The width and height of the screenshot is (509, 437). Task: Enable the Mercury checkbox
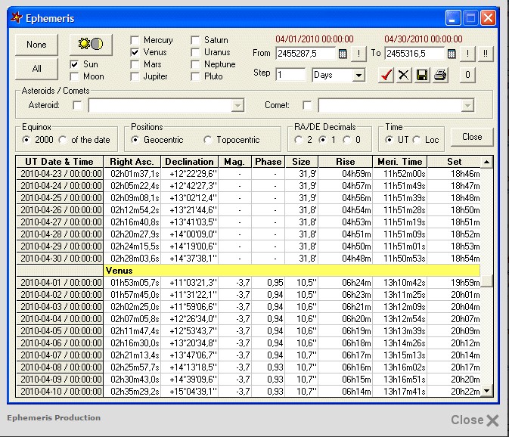pos(135,40)
